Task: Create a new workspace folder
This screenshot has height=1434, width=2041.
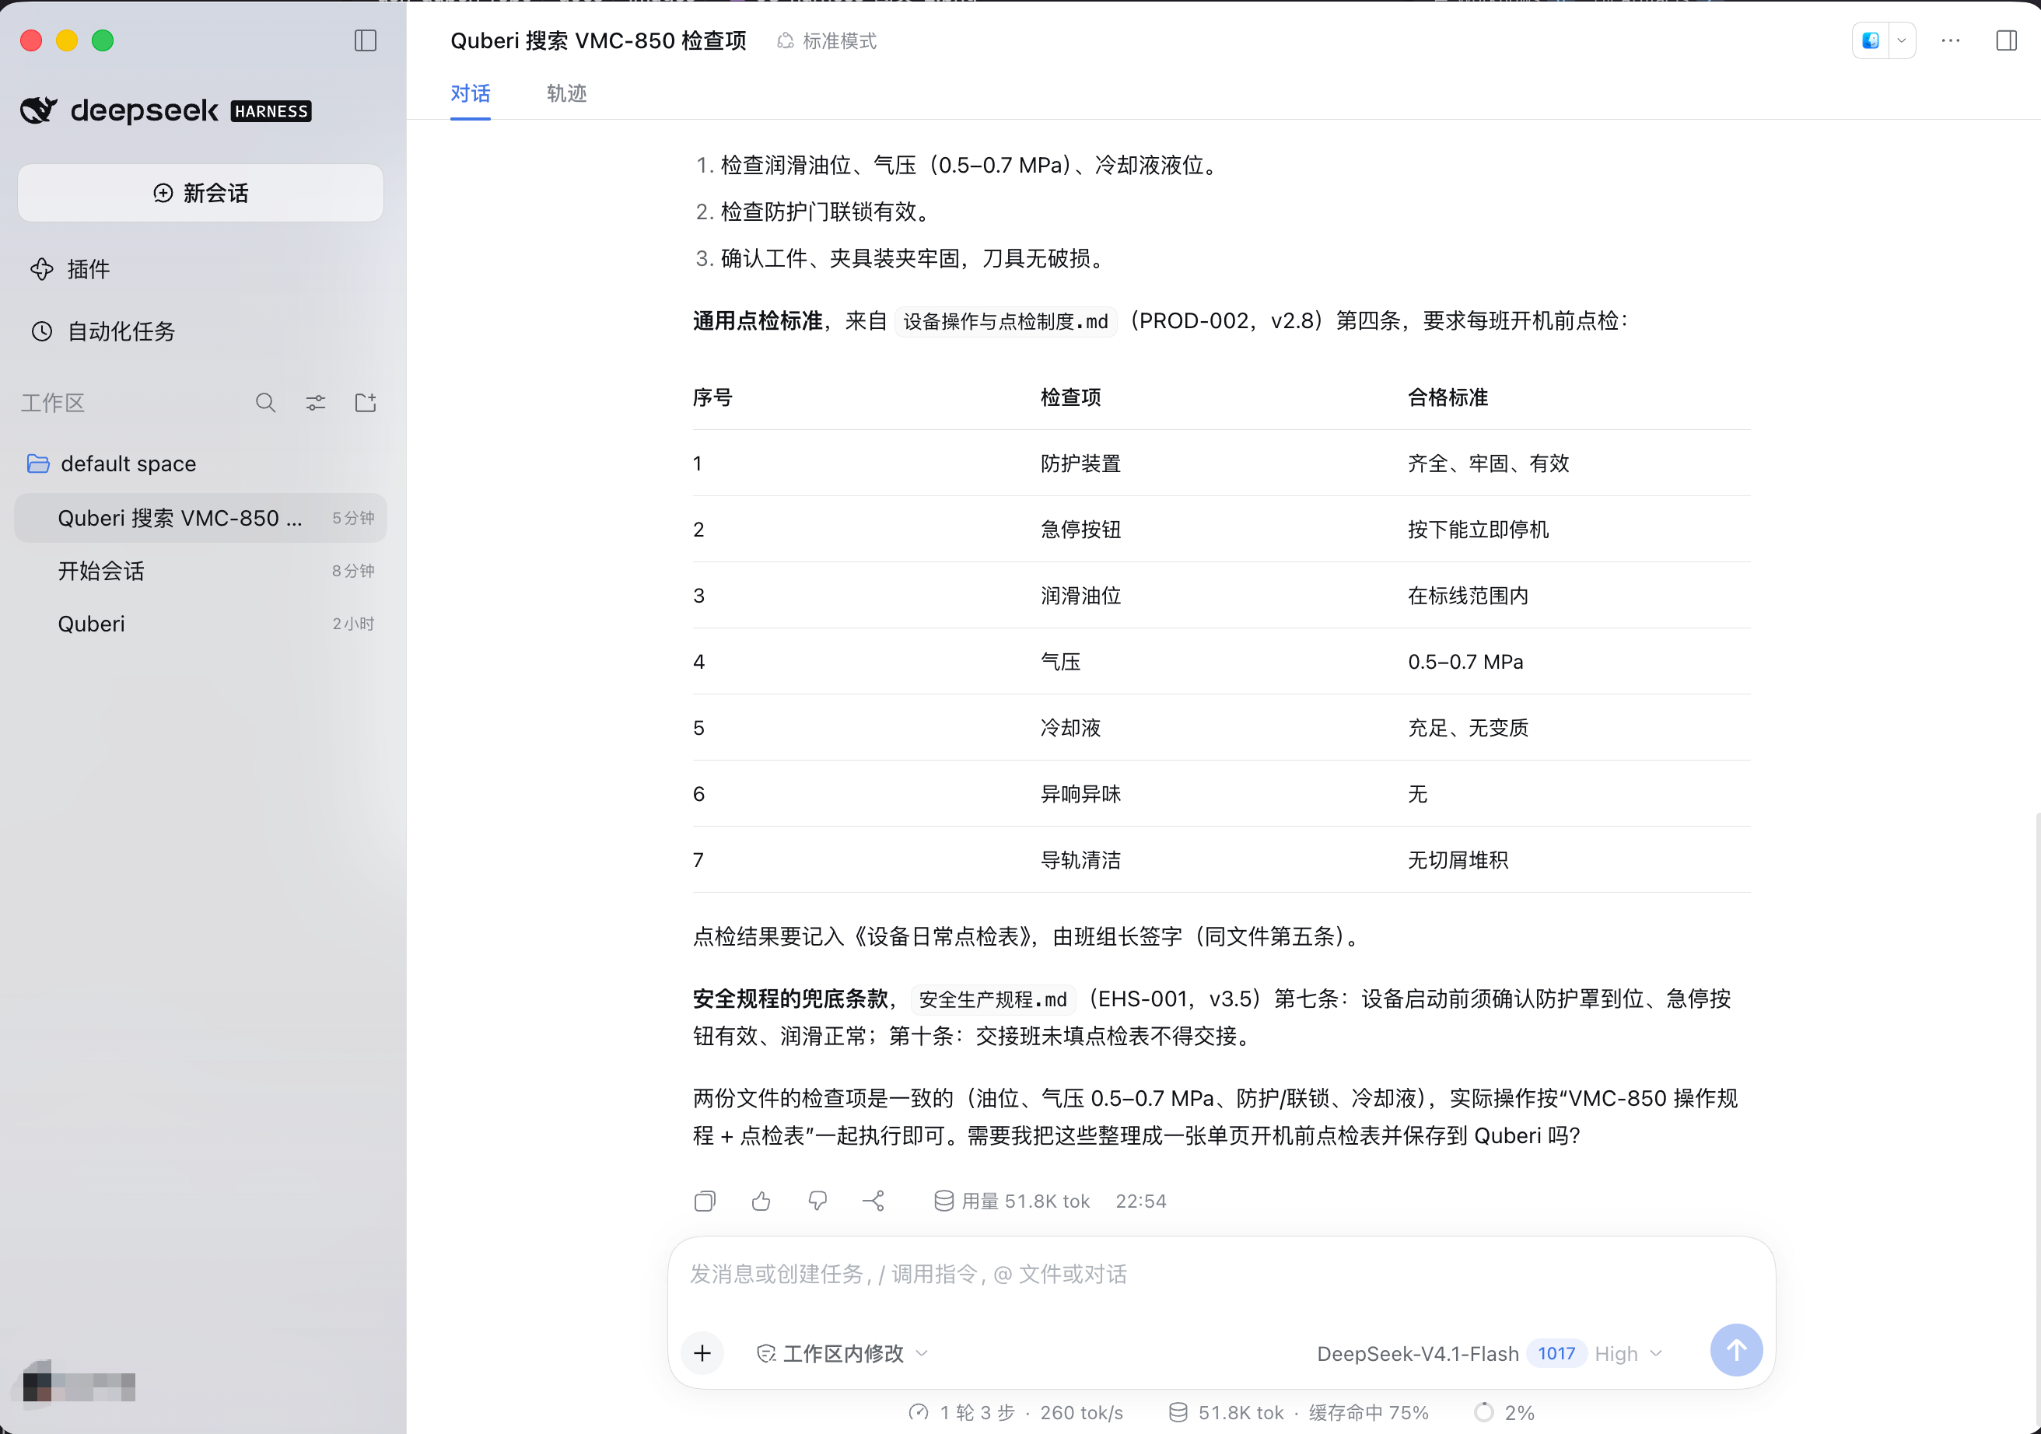Action: pyautogui.click(x=366, y=404)
